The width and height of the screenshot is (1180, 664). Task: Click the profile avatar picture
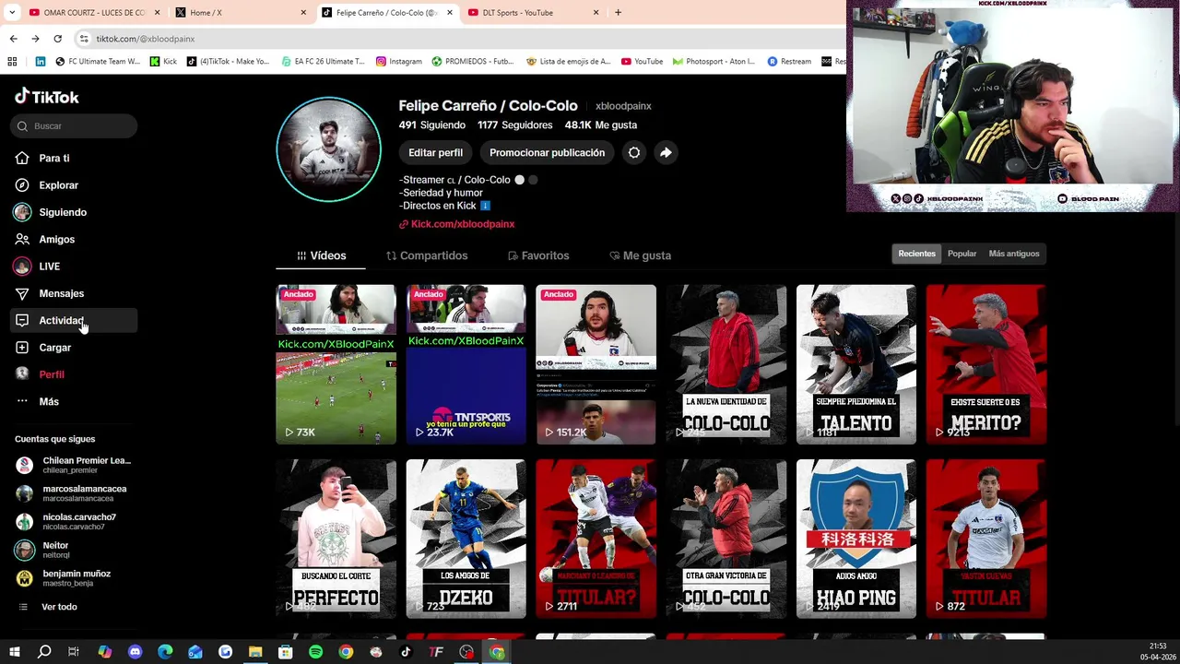pyautogui.click(x=329, y=149)
